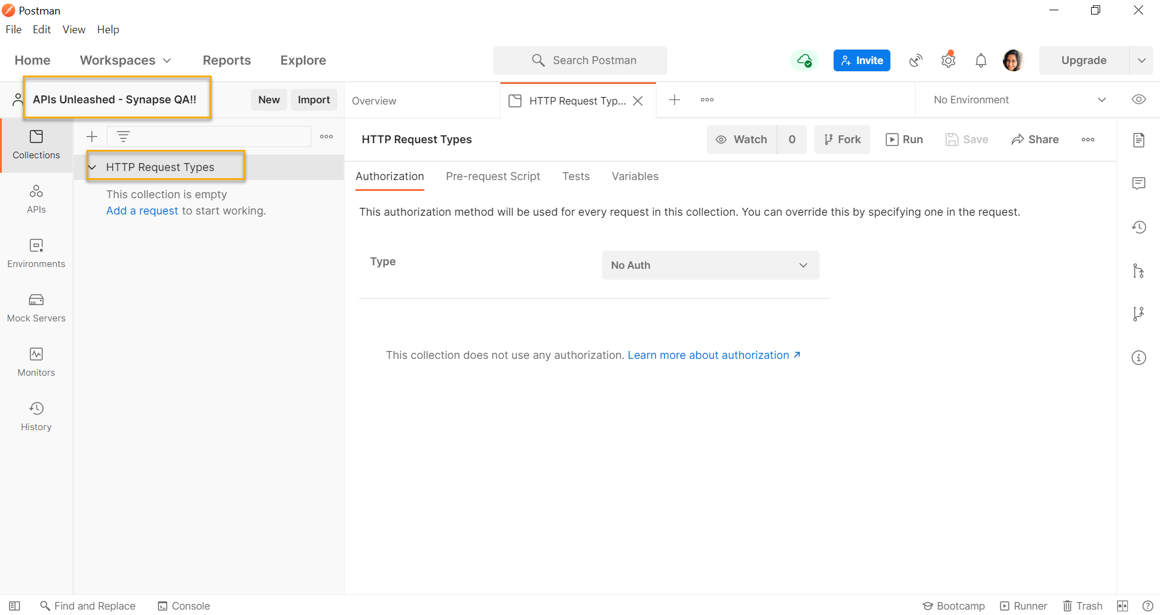The image size is (1160, 615).
Task: Share the collection
Action: coord(1035,140)
